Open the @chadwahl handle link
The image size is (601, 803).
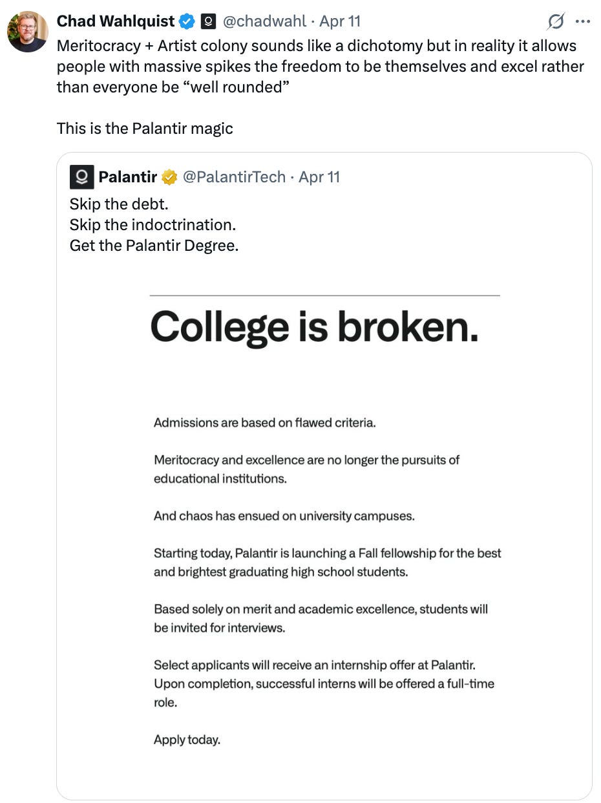tap(264, 21)
